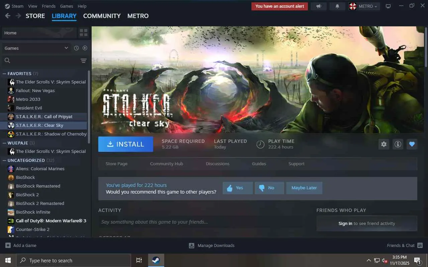Switch to Big Picture mode monitor icon
428x267 pixels.
(388, 6)
